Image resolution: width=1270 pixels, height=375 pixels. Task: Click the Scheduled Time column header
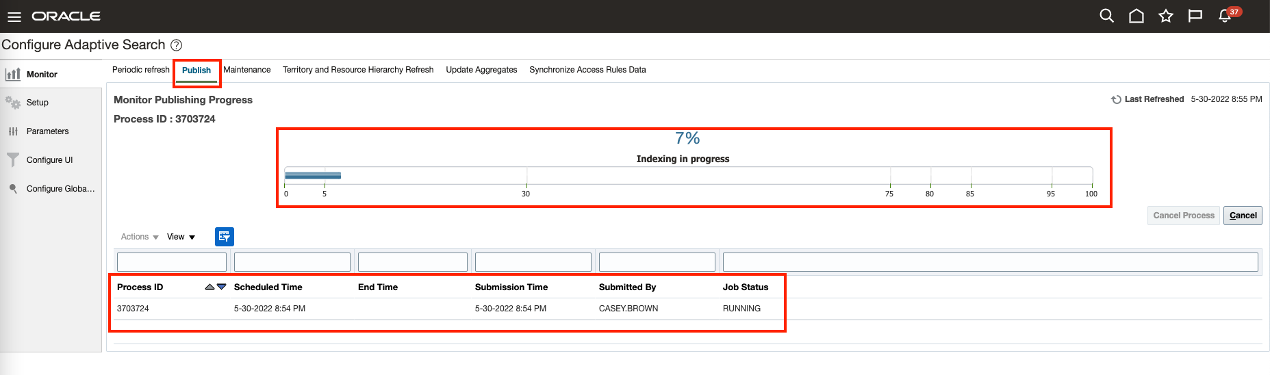[x=268, y=287]
